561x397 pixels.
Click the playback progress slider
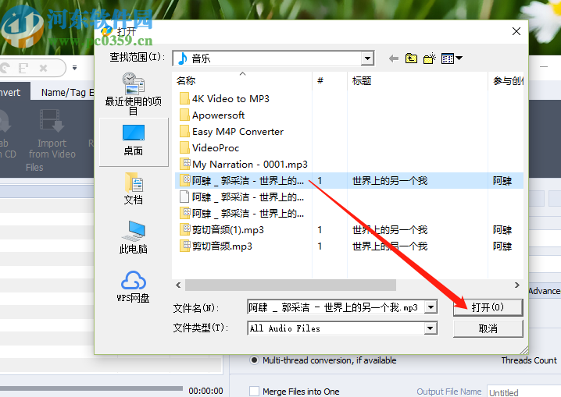pyautogui.click(x=91, y=388)
